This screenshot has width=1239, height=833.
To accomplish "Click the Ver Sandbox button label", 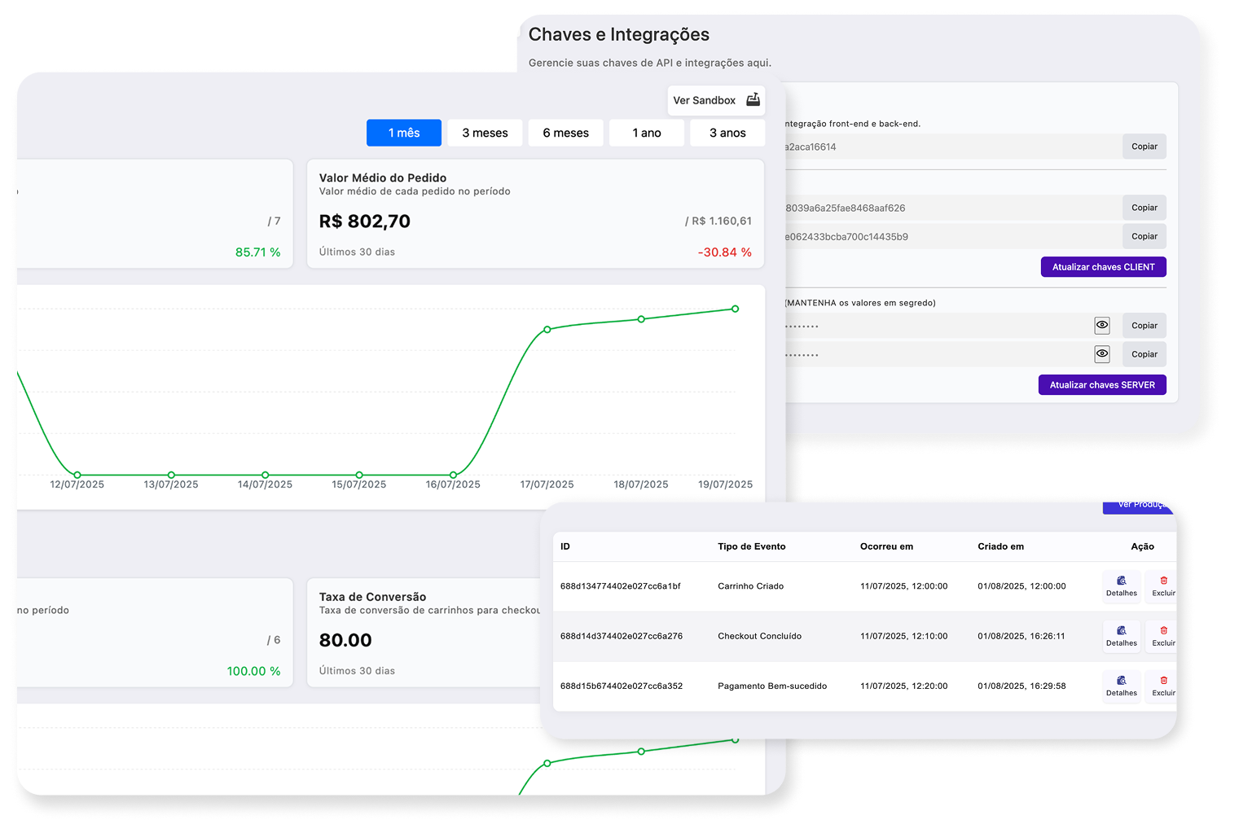I will coord(704,100).
